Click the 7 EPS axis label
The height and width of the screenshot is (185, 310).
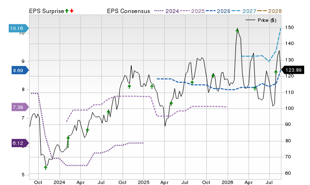coord(23,118)
